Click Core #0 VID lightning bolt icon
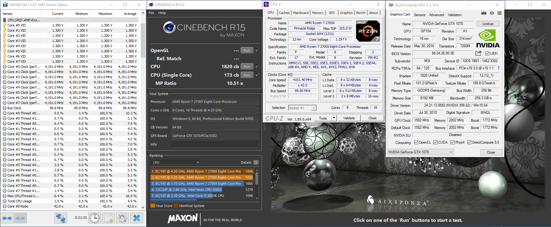This screenshot has height=227, width=551. [x=5, y=25]
